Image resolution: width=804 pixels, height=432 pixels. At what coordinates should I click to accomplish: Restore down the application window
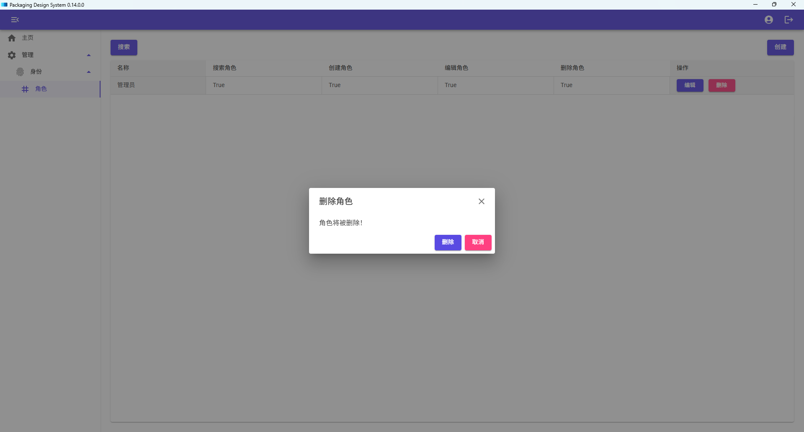click(x=774, y=5)
